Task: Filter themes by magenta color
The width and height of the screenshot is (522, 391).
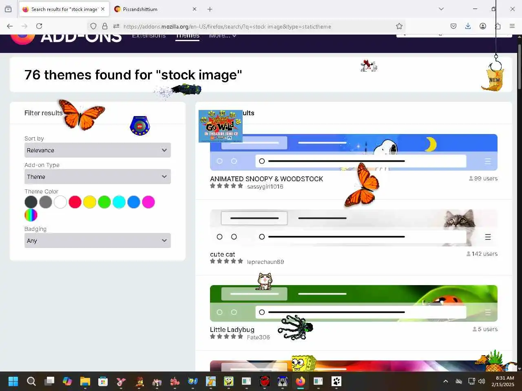Action: 148,202
